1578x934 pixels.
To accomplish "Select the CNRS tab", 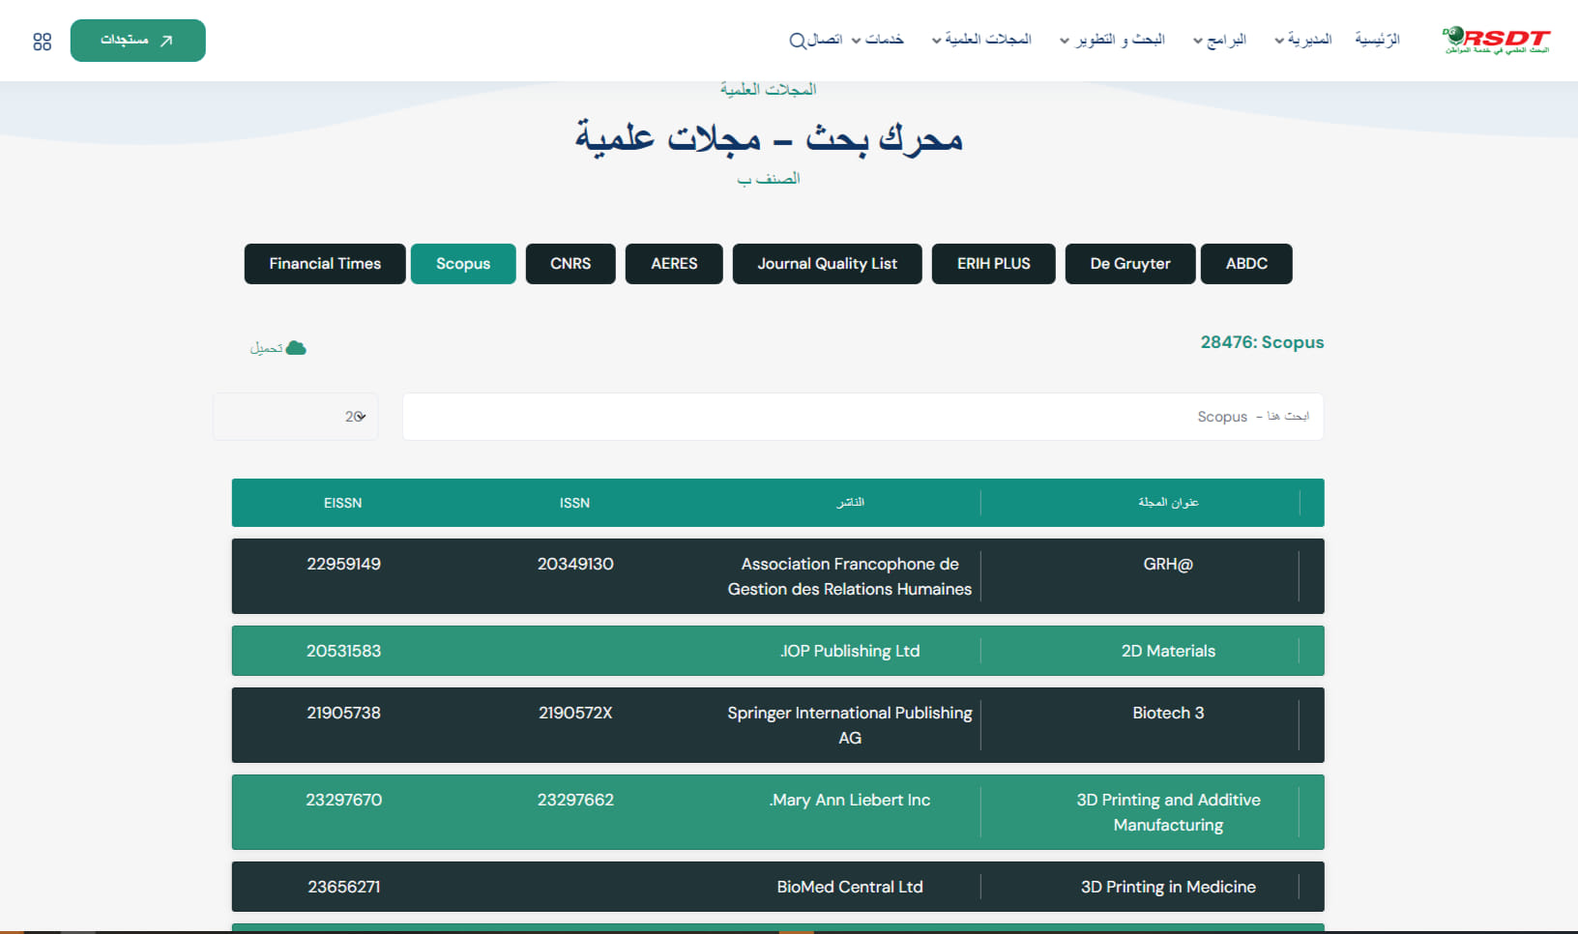I will [570, 264].
